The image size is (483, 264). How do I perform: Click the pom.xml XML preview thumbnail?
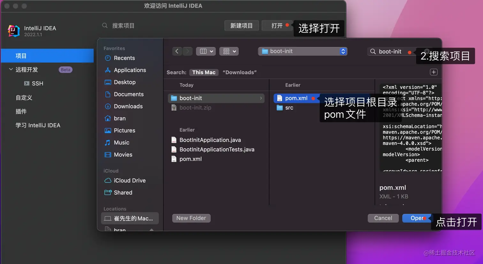tap(410, 128)
